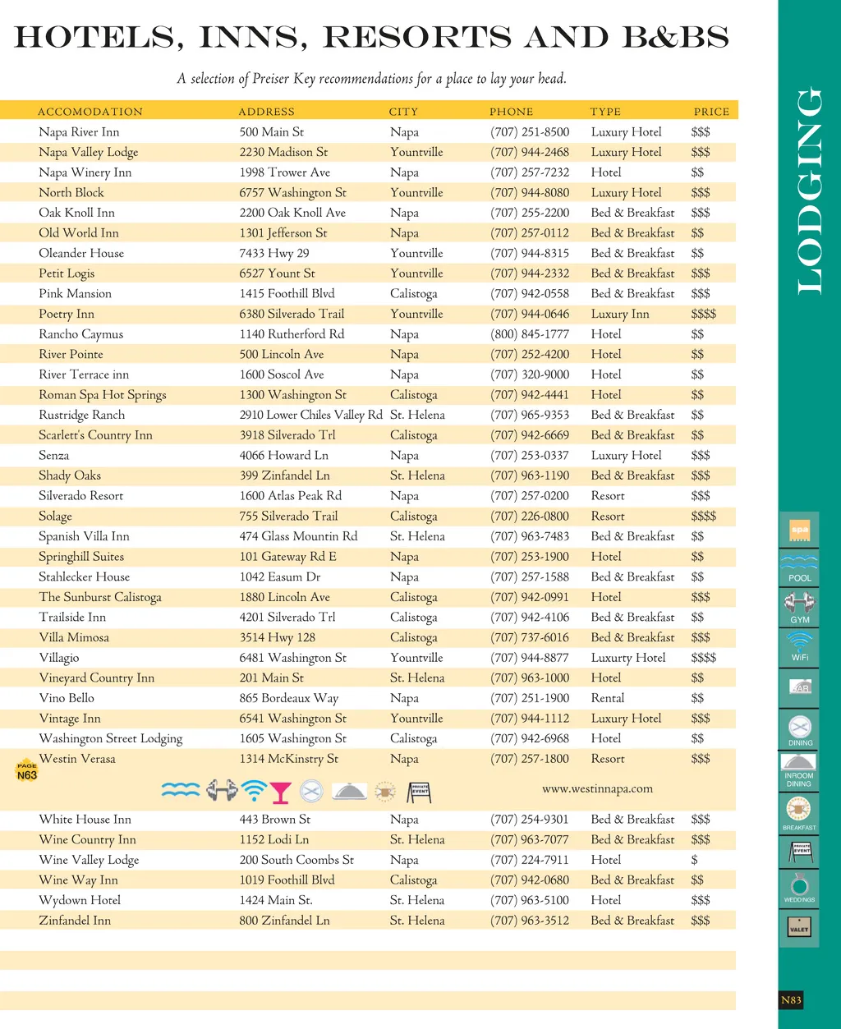This screenshot has width=841, height=1029.
Task: Open the www.westinnapa.com link
Action: (x=597, y=788)
